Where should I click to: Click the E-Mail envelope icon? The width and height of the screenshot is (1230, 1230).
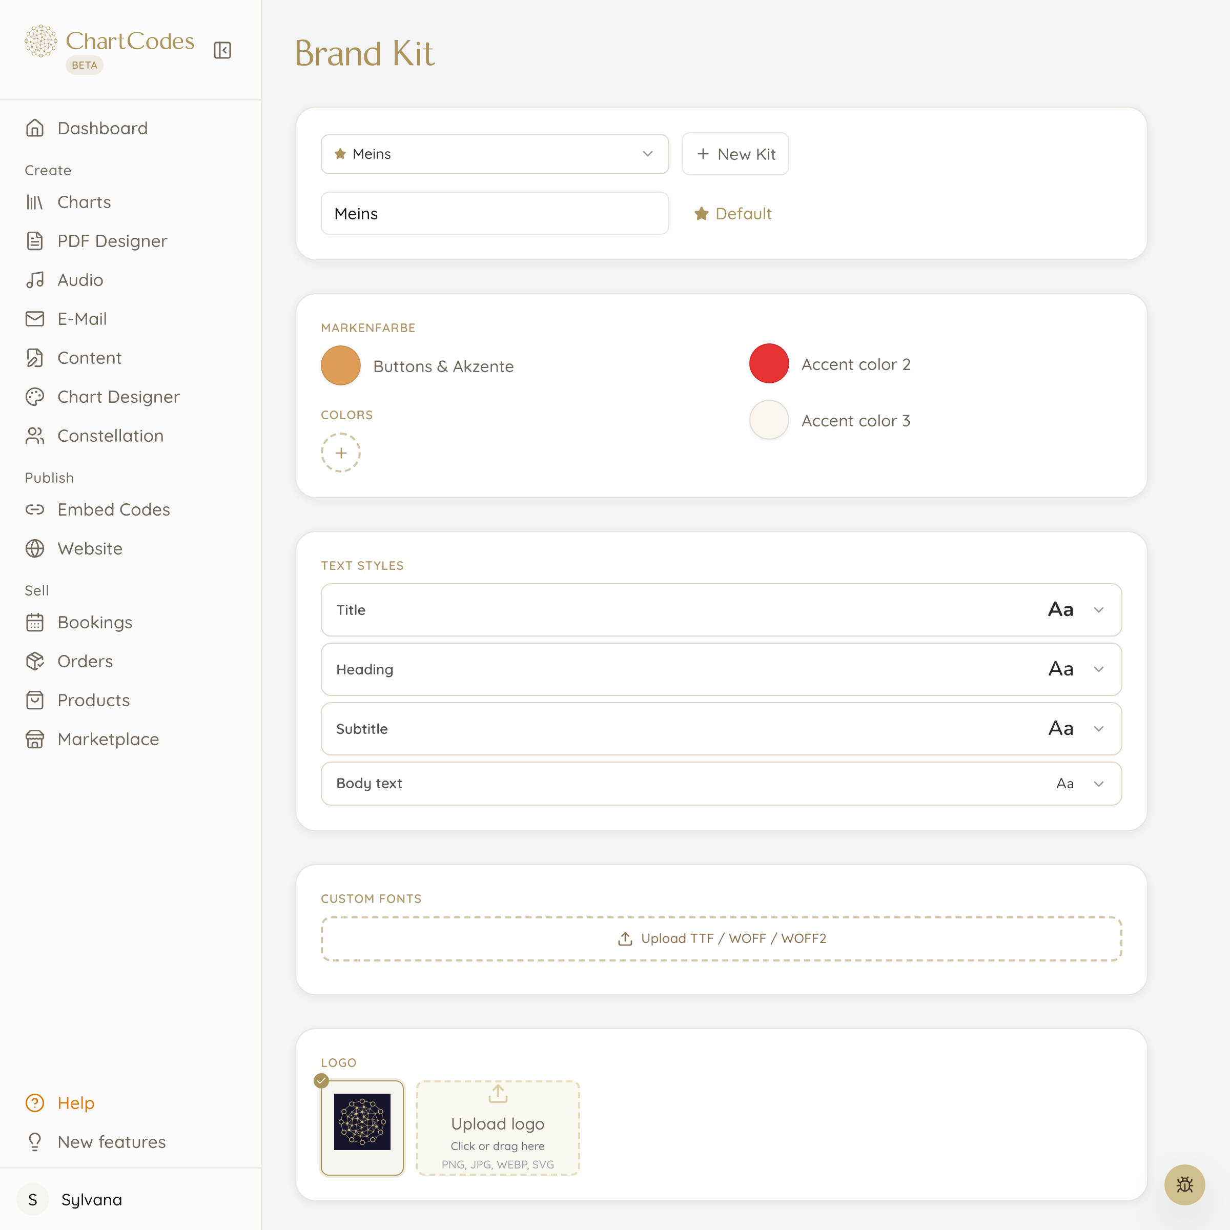pos(35,318)
